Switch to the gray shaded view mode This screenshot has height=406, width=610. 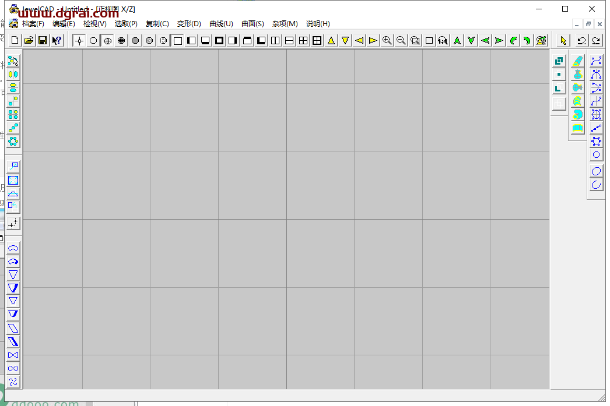[x=135, y=40]
